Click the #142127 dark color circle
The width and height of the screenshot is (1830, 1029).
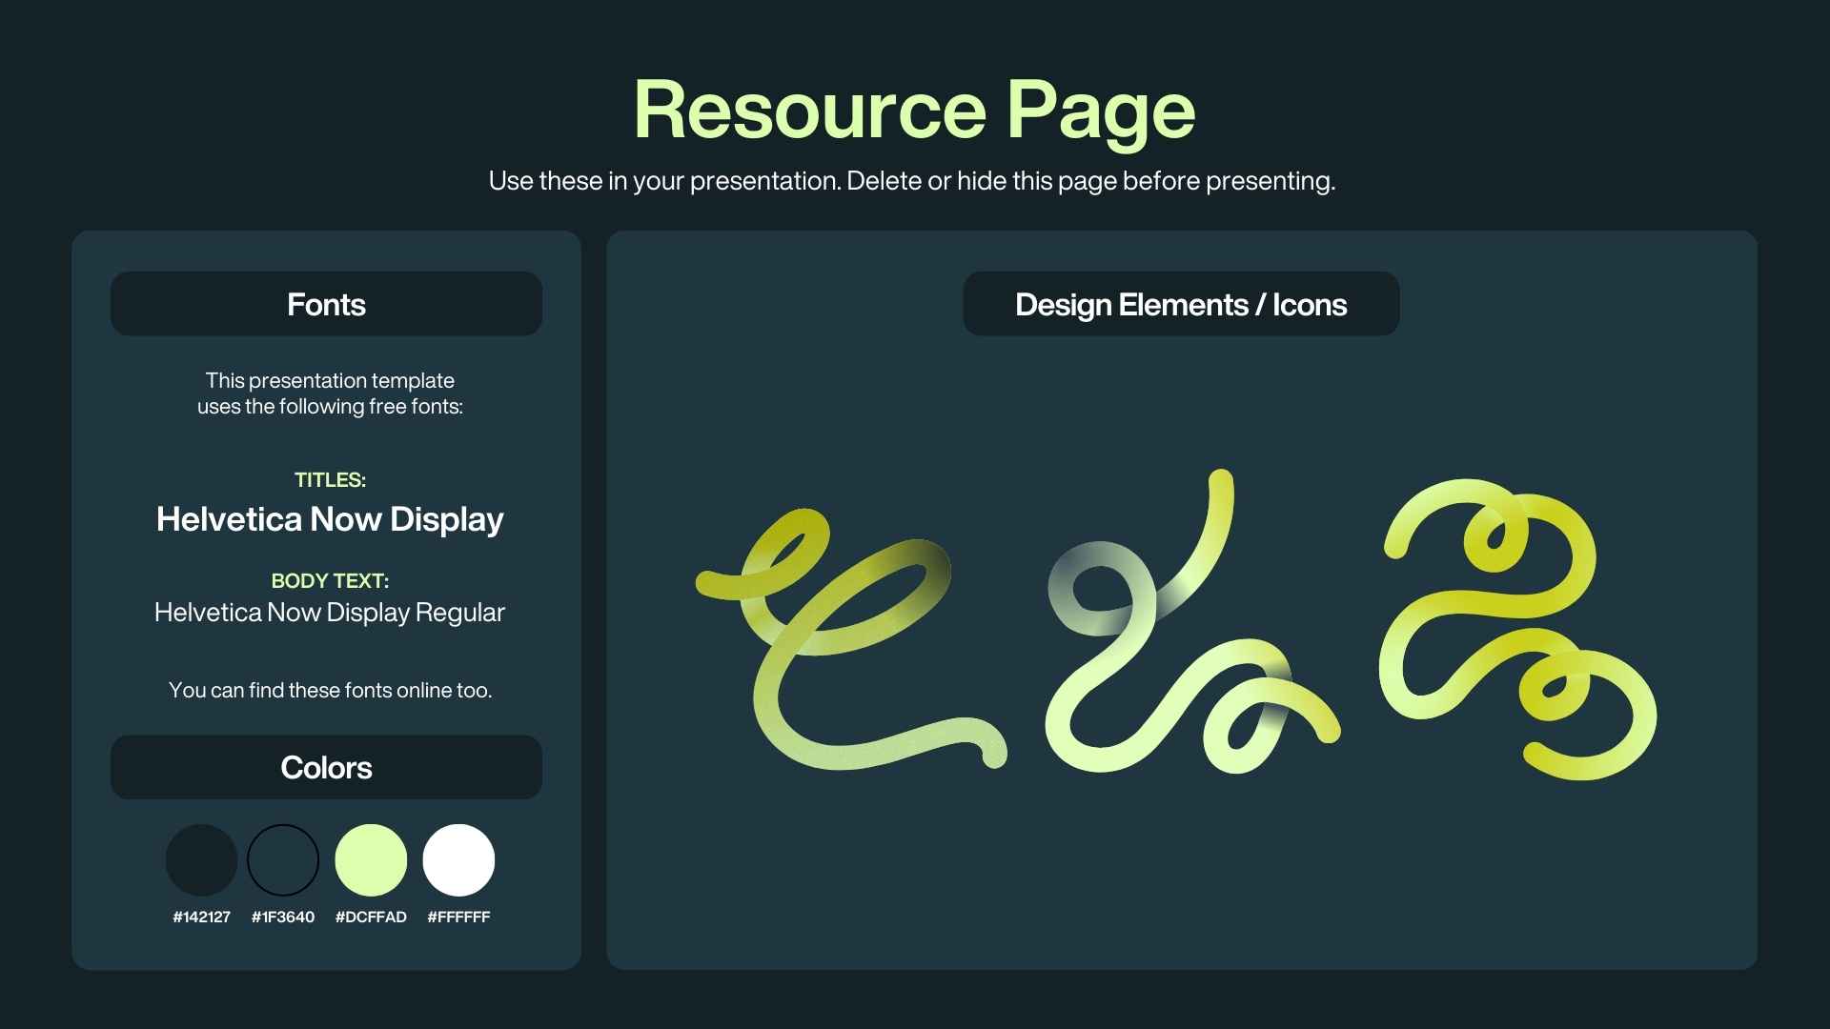[201, 860]
